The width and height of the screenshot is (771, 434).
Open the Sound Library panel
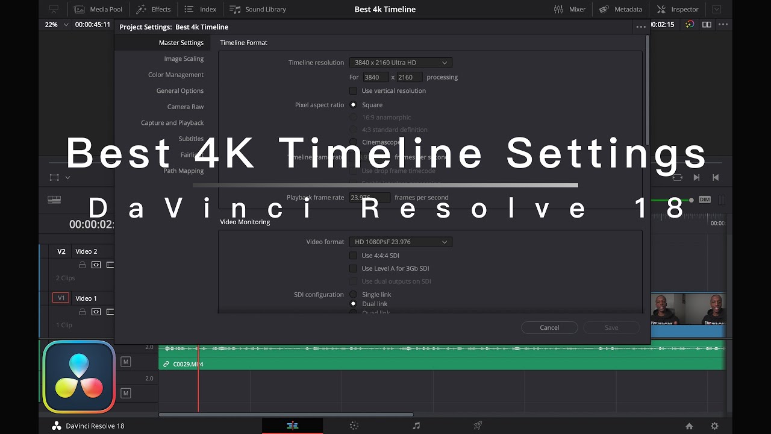[x=258, y=9]
